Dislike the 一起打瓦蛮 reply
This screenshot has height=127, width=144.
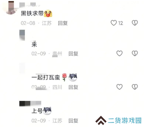(x=135, y=87)
